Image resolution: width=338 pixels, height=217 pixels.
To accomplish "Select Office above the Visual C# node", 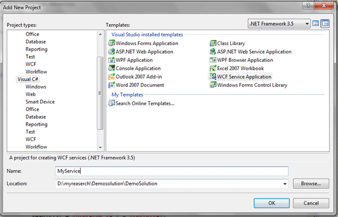I will coord(32,34).
